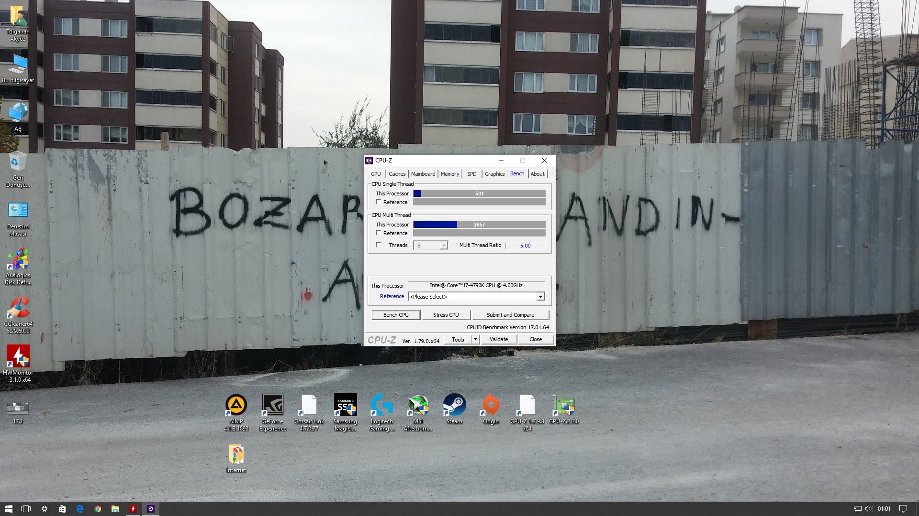
Task: Open CPU-Z 1.79.3 x64 shortcut
Action: tap(527, 413)
